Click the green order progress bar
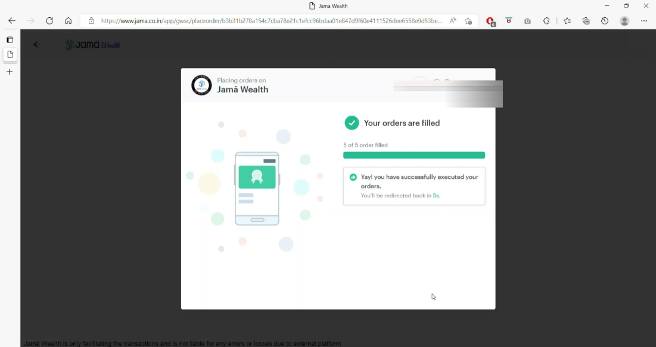 tap(414, 155)
